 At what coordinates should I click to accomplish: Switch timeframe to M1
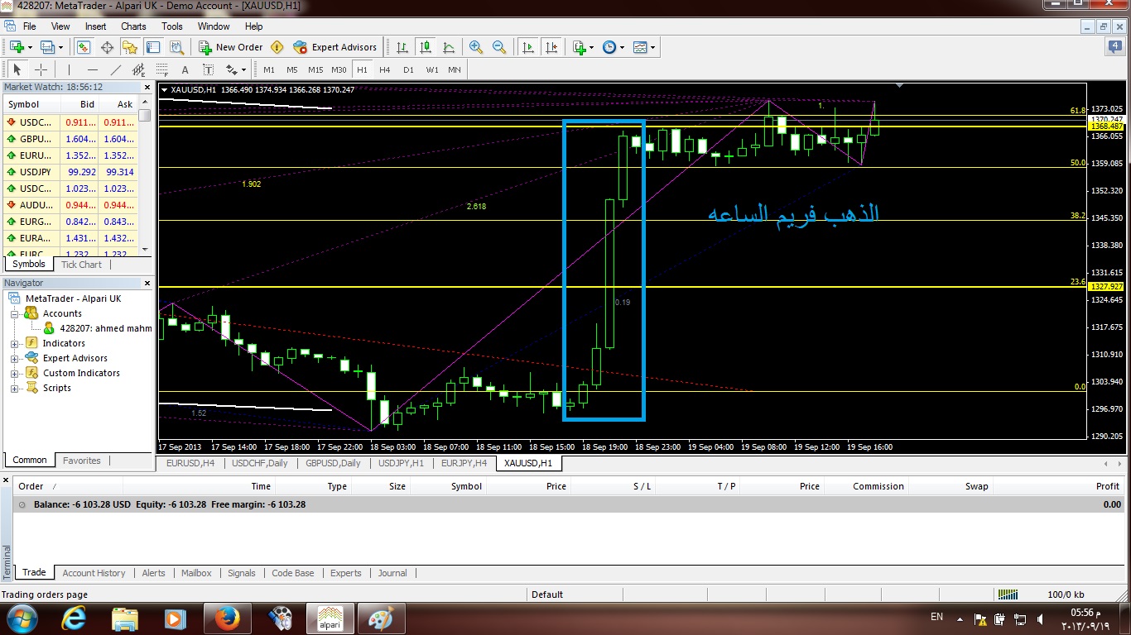269,69
